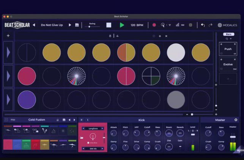The image size is (244, 160).
Task: Toggle the white step circle in the top row
Action: tap(176, 52)
